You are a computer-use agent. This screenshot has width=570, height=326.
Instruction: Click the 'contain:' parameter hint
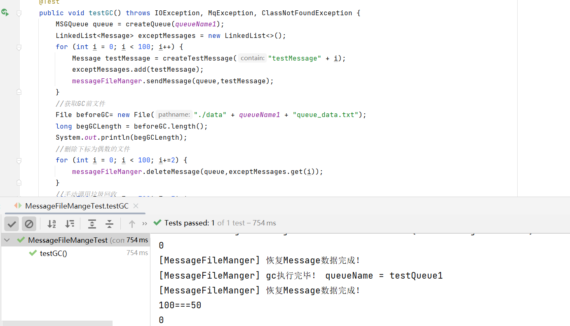point(252,58)
